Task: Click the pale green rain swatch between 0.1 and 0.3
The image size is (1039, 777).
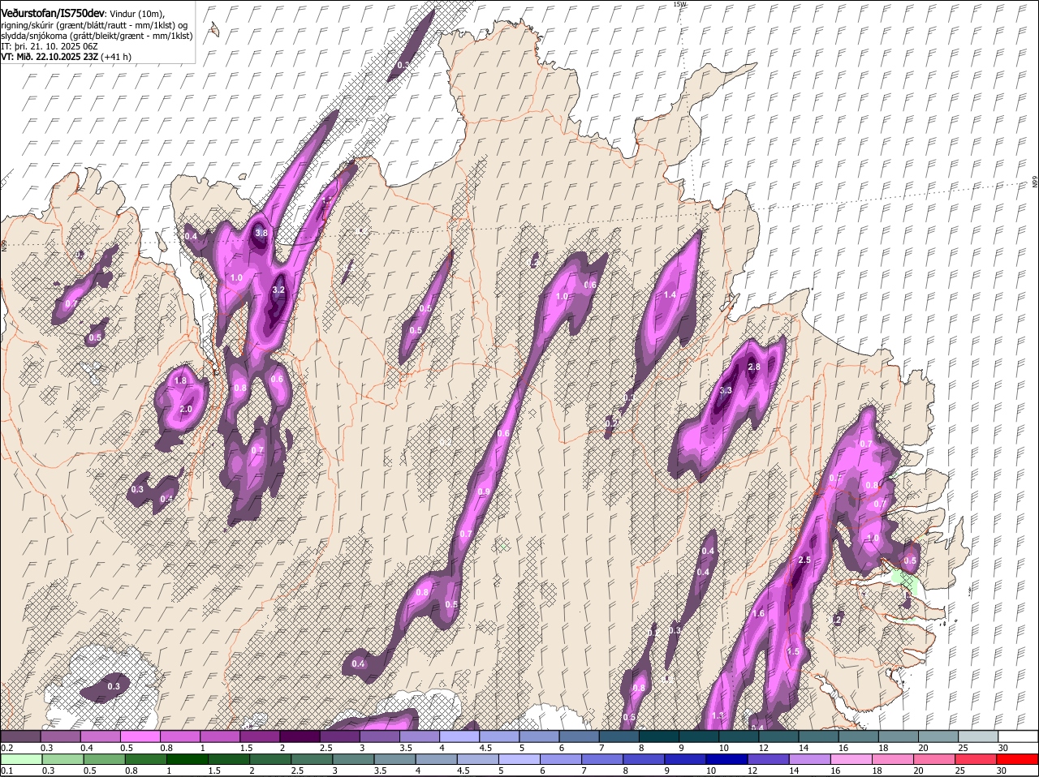Action: coord(20,760)
